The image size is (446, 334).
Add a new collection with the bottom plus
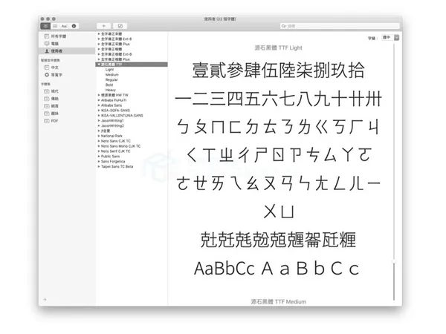click(45, 299)
